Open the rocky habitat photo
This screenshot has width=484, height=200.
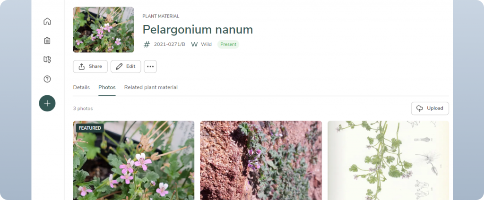click(261, 160)
